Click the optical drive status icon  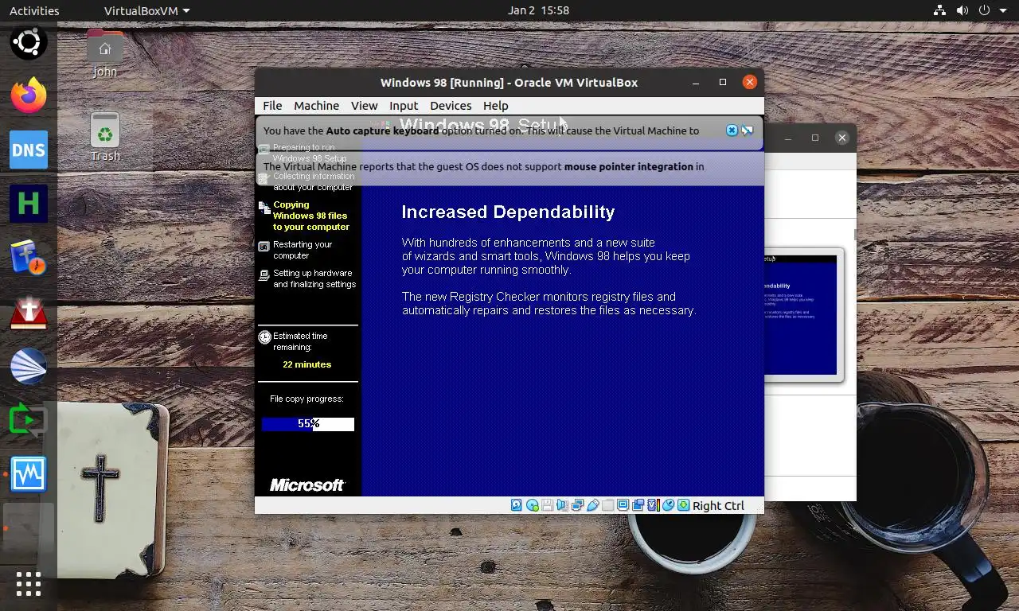(x=533, y=505)
